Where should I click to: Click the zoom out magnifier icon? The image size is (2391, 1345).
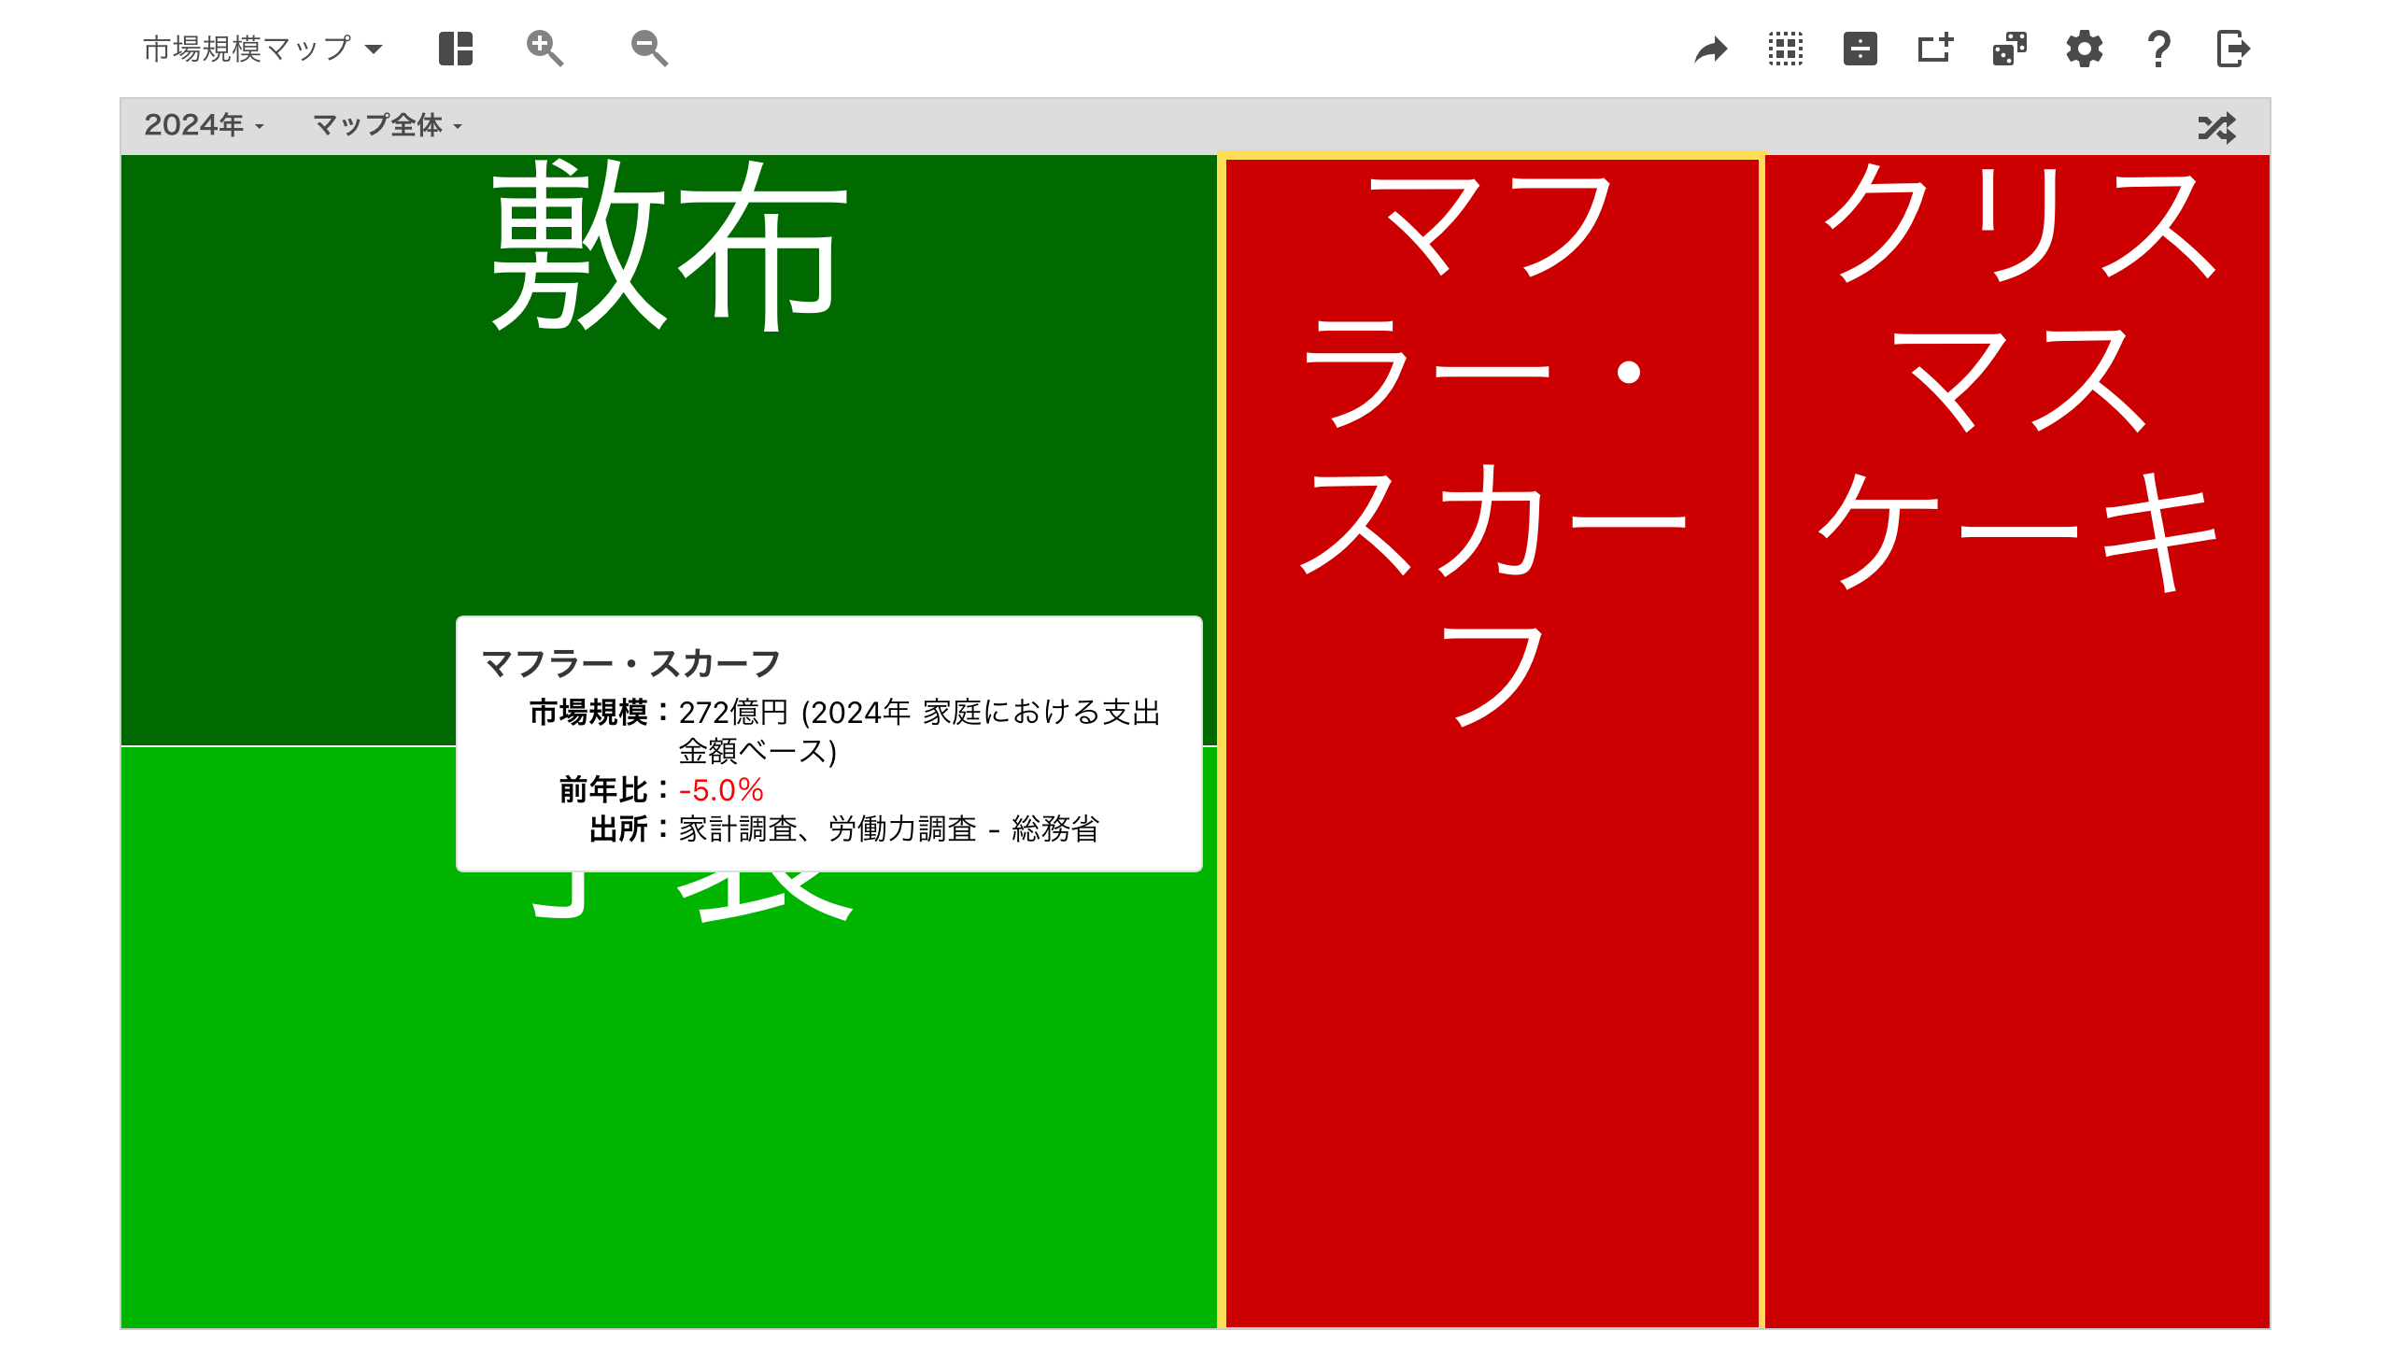tap(649, 49)
